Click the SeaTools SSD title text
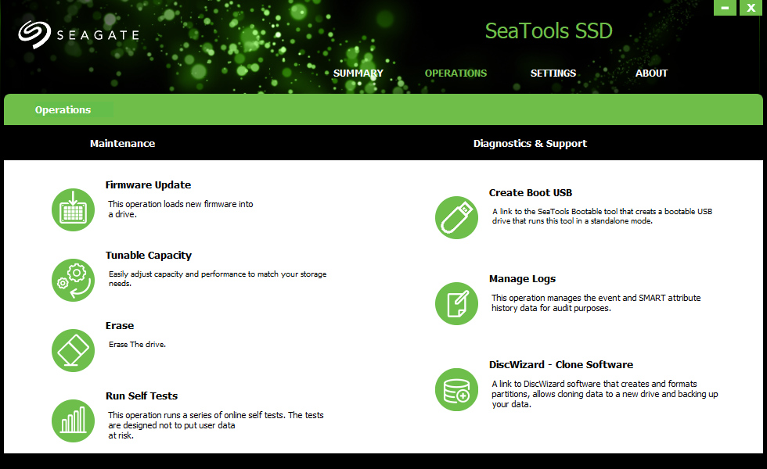 tap(549, 30)
